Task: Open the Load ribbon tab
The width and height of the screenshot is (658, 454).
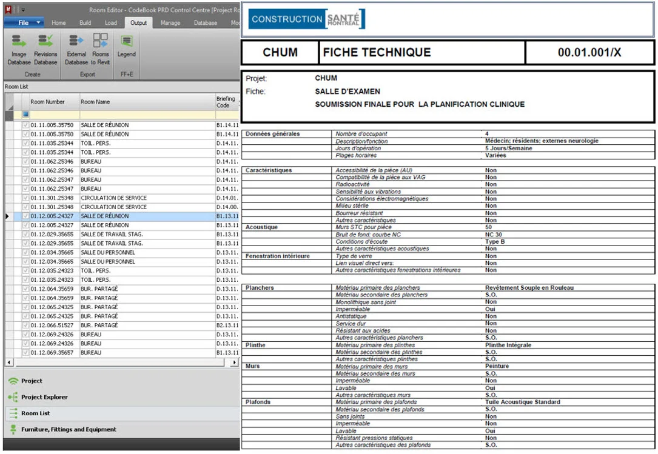Action: 111,22
